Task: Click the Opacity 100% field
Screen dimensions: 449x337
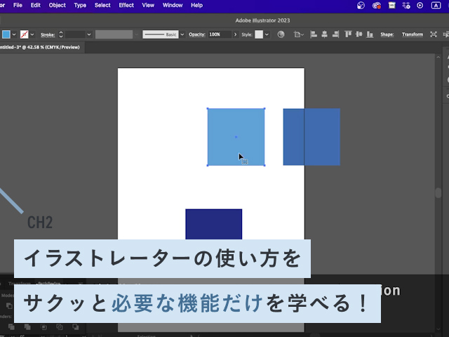Action: (x=220, y=34)
